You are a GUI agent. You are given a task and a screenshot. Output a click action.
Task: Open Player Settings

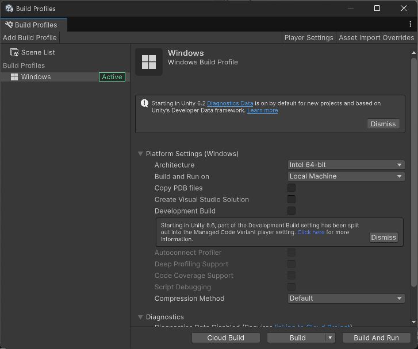coord(309,37)
